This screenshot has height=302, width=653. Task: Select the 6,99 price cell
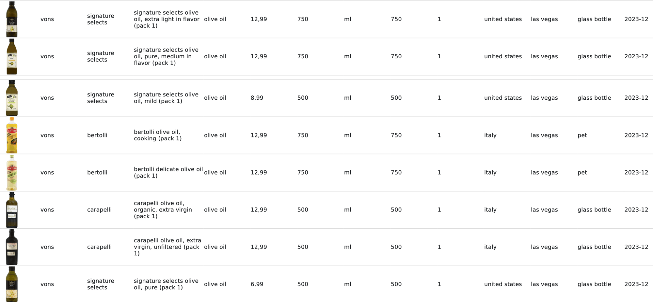(x=257, y=284)
